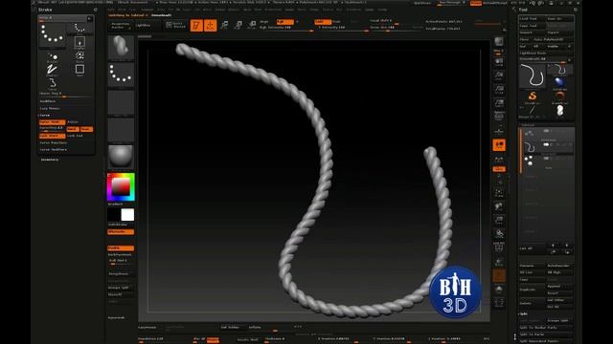Screen dimensions: 613x344
Task: Open the current brush thumbnail on left shelf
Action: point(121,47)
